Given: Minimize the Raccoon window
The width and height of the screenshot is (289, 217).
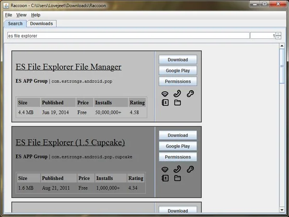Looking at the screenshot, I should coord(255,4).
